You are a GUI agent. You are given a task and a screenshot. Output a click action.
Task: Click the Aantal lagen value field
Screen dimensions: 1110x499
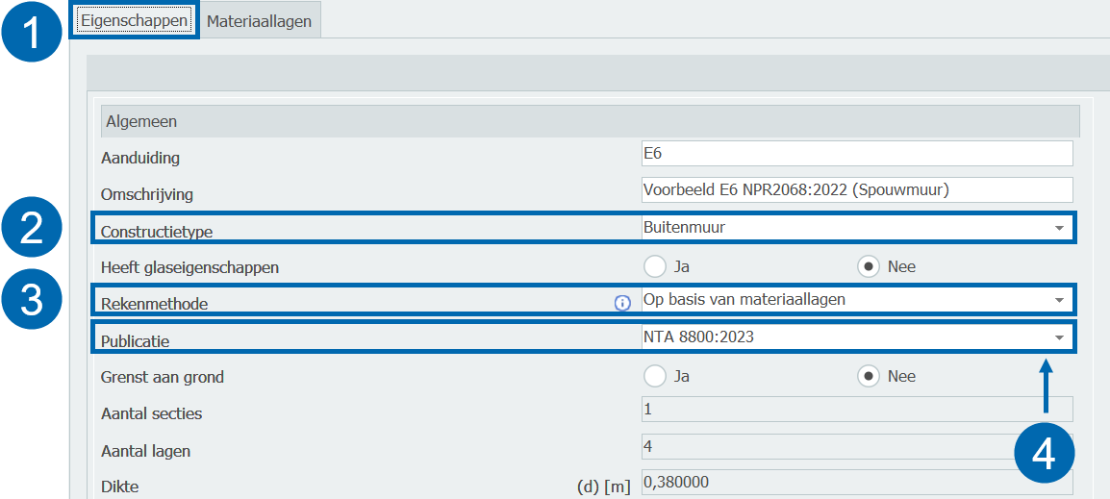(x=856, y=446)
